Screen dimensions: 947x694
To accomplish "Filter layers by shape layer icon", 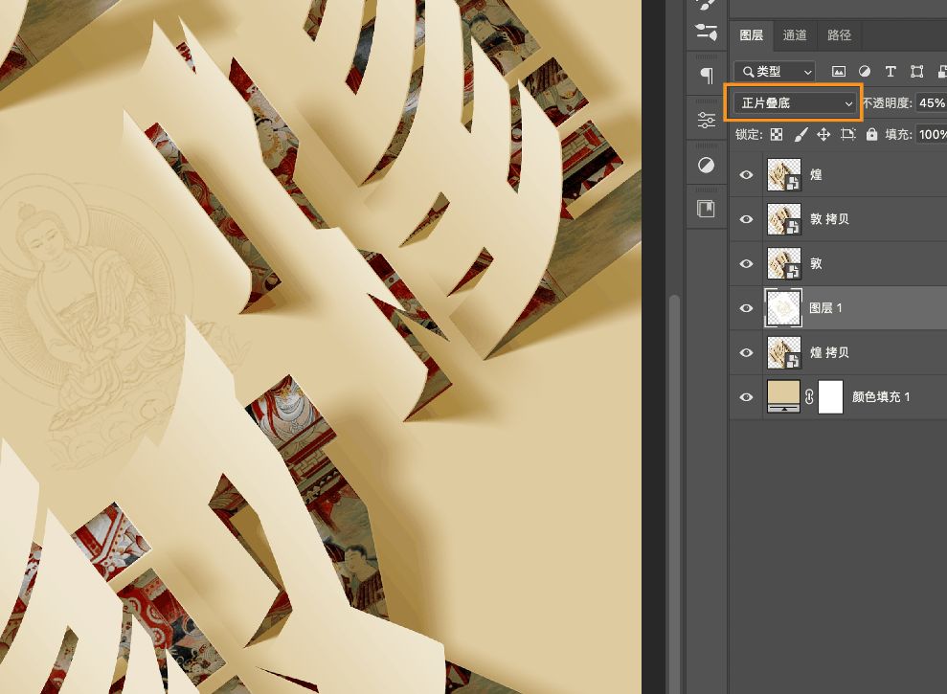I will click(916, 72).
